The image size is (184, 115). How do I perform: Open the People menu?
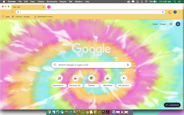[63, 1]
